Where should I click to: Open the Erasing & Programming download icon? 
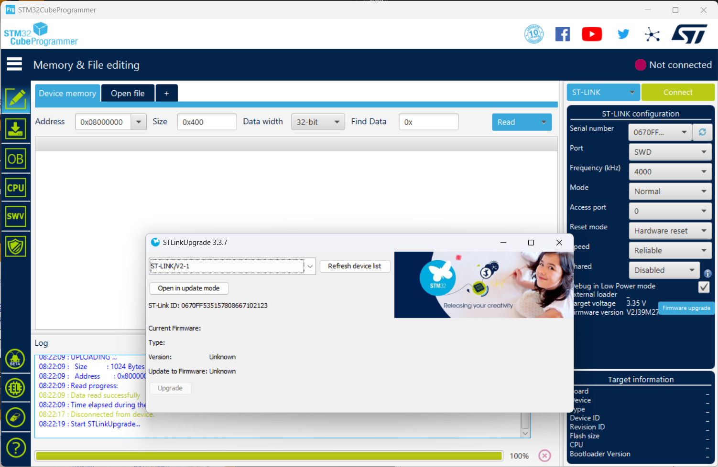click(16, 129)
